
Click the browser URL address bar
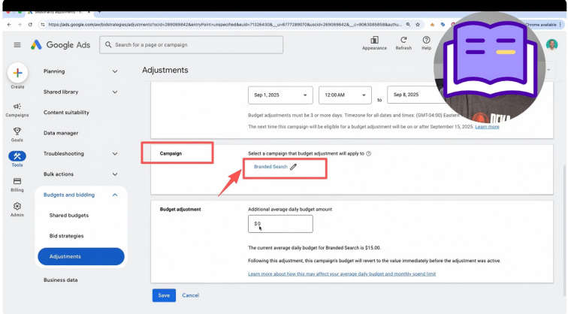coord(225,25)
